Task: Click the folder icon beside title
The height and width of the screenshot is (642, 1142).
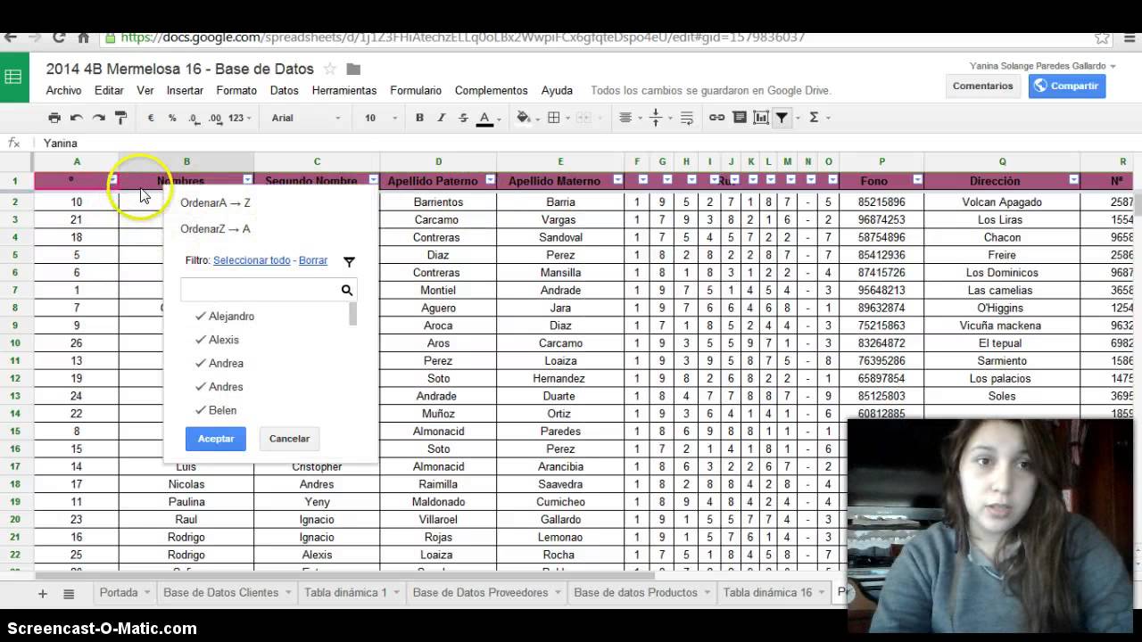Action: (x=353, y=70)
